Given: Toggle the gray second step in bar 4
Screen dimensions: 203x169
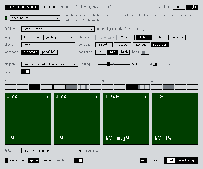Looking at the screenshot, I should [x=168, y=87].
